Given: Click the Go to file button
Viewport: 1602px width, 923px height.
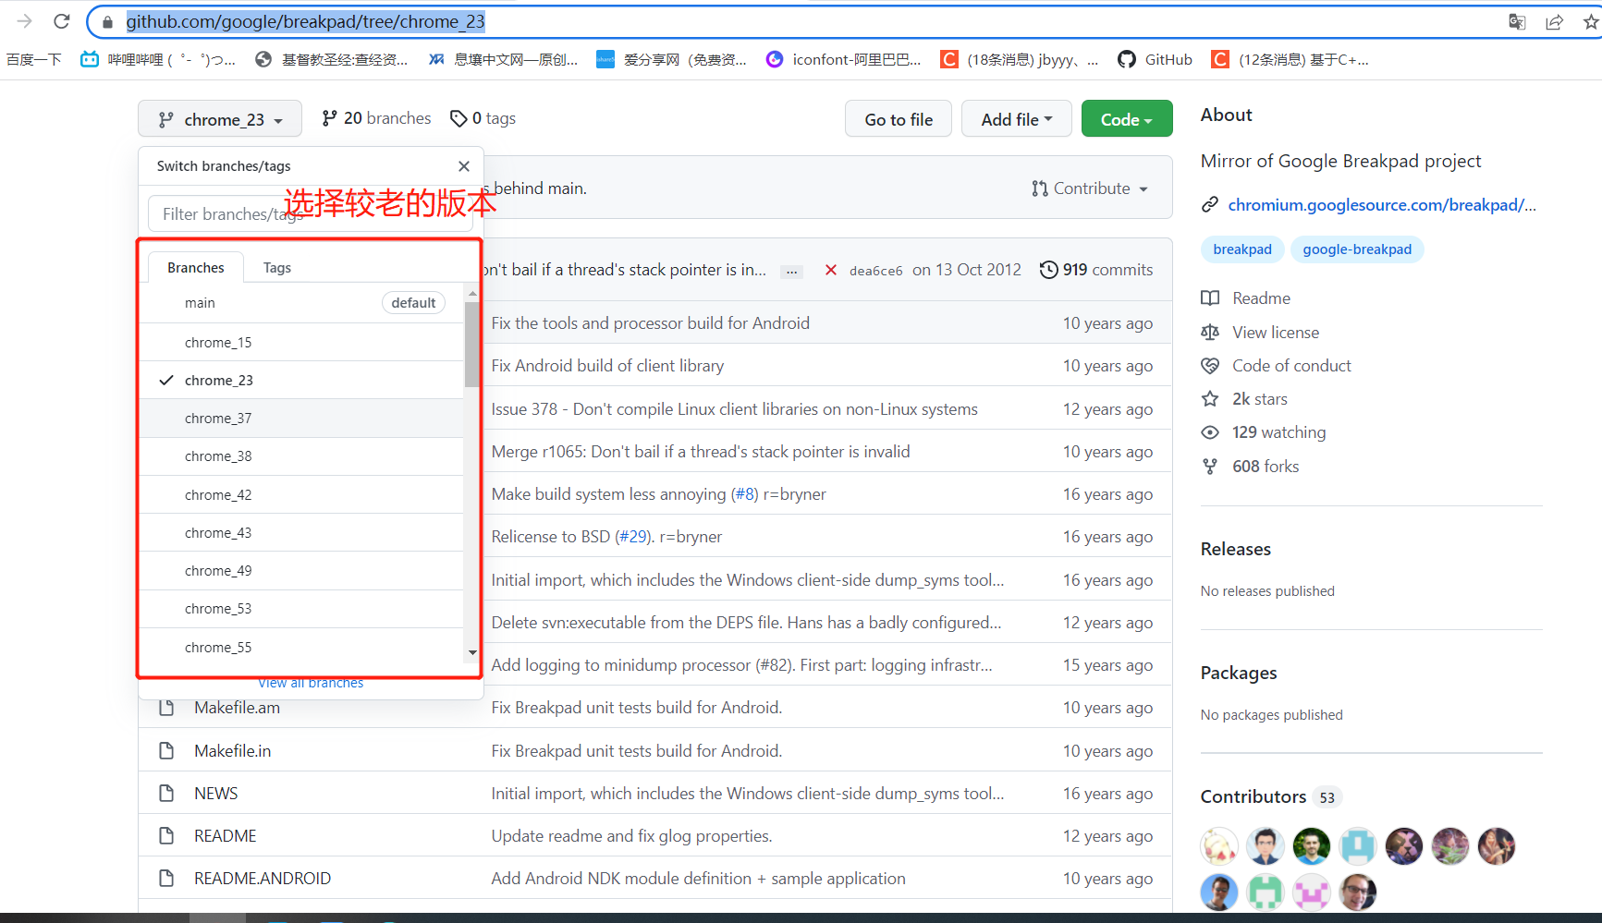Looking at the screenshot, I should point(898,118).
